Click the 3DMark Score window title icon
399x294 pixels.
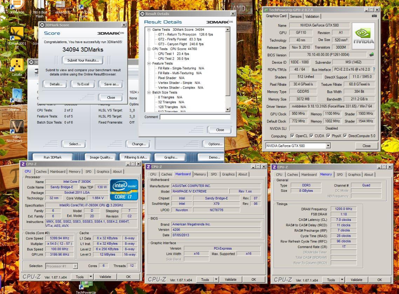(x=42, y=25)
